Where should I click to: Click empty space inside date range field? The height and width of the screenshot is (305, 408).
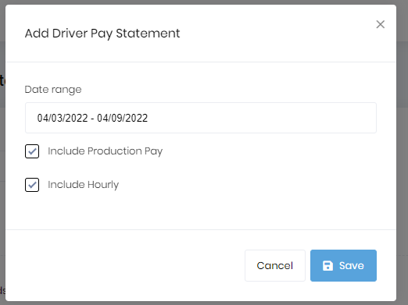click(x=260, y=118)
